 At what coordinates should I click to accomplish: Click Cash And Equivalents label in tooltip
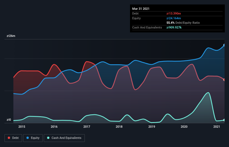(147, 27)
